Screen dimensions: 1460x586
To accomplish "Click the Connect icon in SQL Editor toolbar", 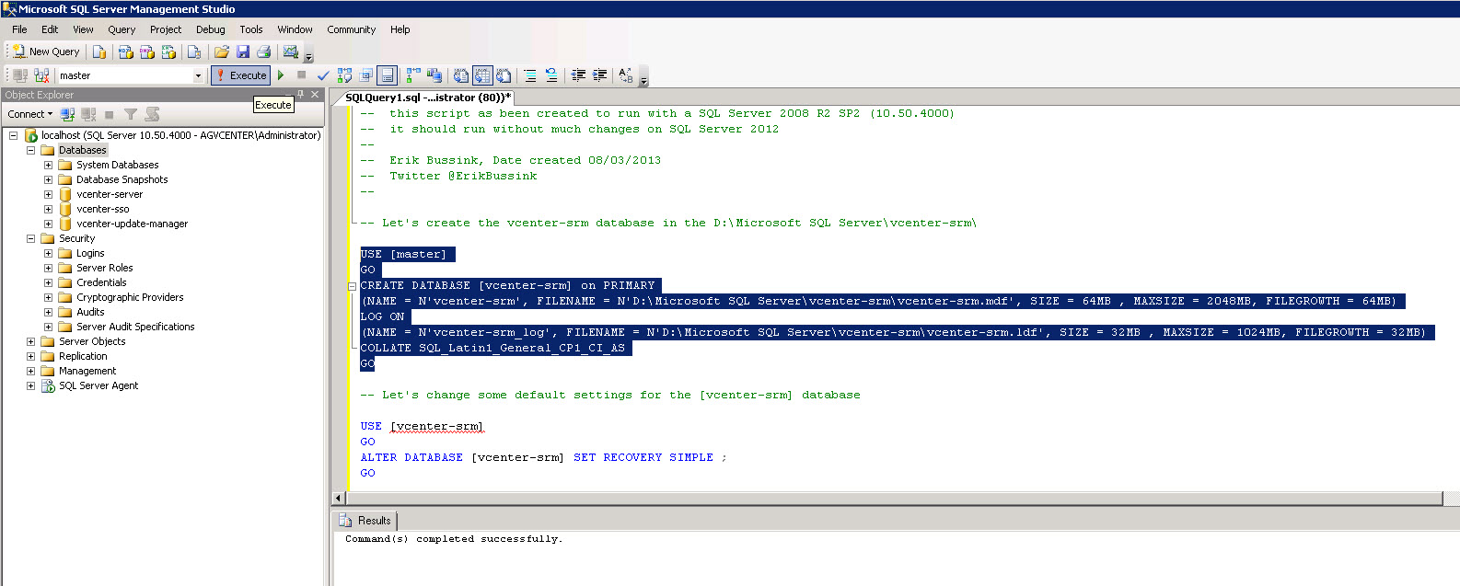I will point(20,75).
